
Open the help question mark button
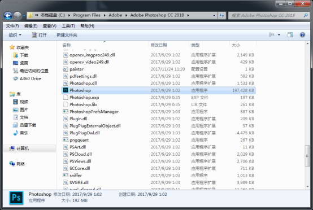click(302, 35)
